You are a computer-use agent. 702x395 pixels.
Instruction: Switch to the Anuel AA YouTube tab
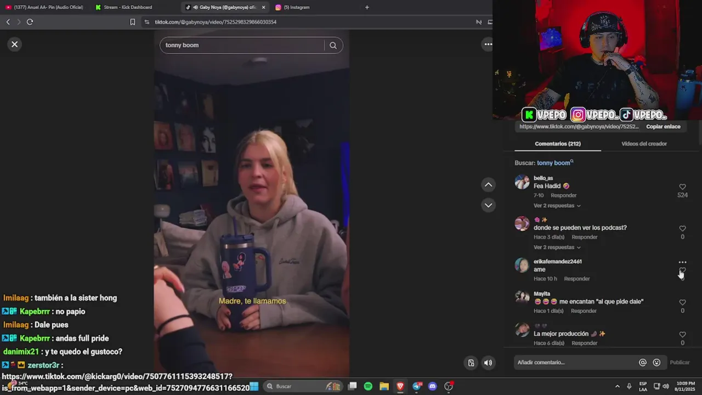(x=45, y=7)
